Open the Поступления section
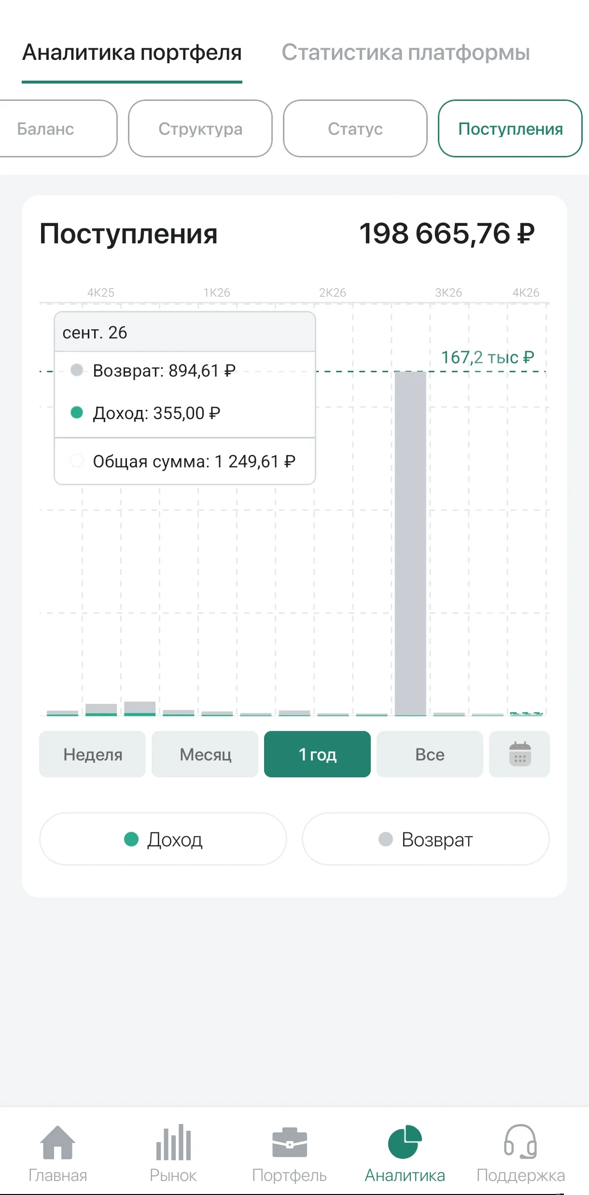589x1195 pixels. [x=510, y=128]
